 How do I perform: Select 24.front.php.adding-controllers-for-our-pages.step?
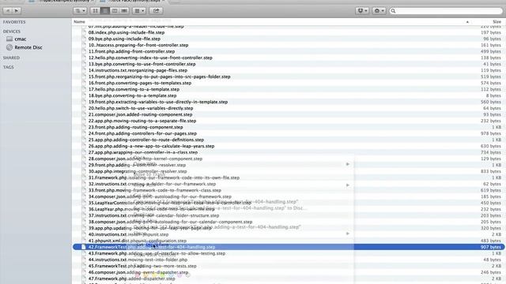coord(142,133)
